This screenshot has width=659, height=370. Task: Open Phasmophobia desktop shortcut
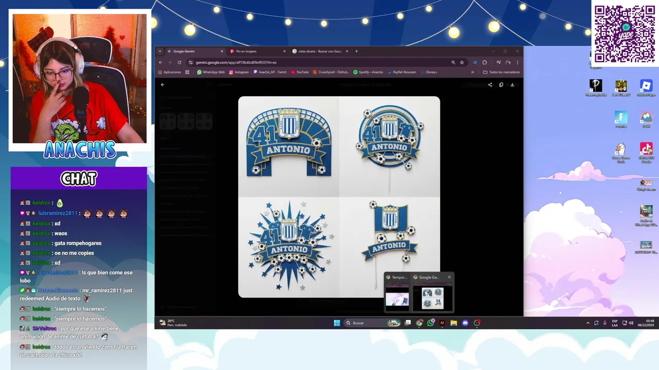pos(596,88)
